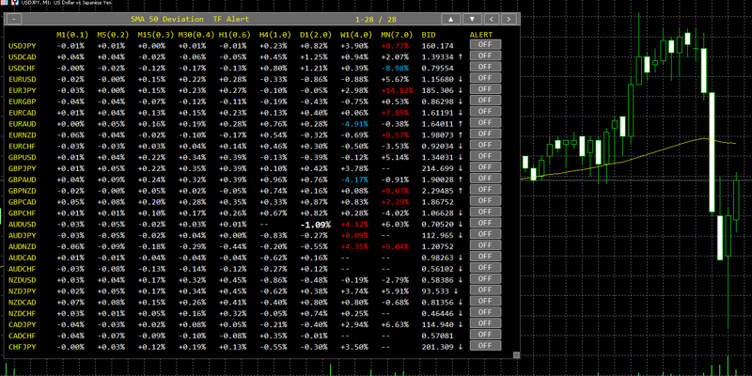
Task: Click the M1(0.1) column header
Action: click(x=72, y=35)
